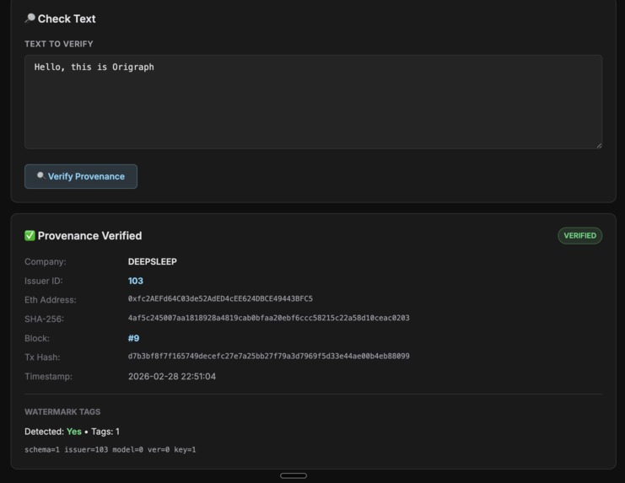Select the Tx Hash value starting d7b3bf
This screenshot has height=483, width=625.
(x=269, y=356)
